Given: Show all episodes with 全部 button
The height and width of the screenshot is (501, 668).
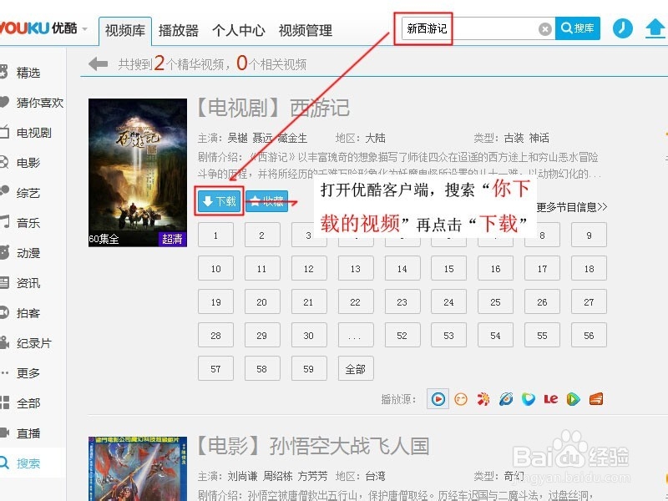Looking at the screenshot, I should [356, 368].
